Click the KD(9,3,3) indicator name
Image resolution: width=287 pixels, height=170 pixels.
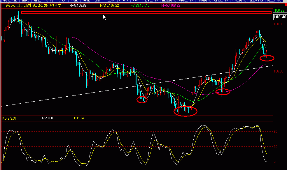(8, 118)
